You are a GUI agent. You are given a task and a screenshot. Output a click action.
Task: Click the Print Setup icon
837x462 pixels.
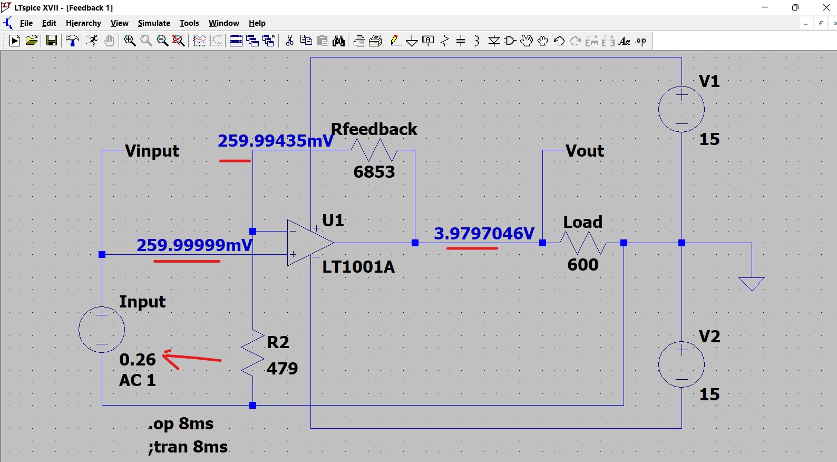point(376,41)
